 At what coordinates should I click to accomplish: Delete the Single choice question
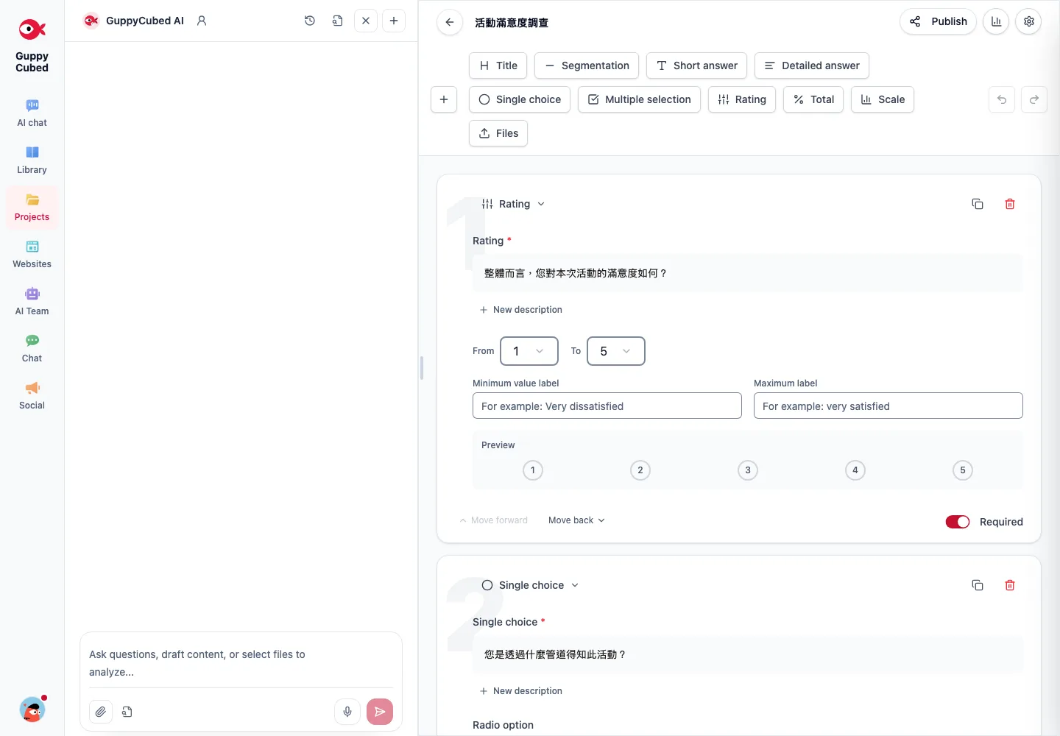(x=1010, y=585)
